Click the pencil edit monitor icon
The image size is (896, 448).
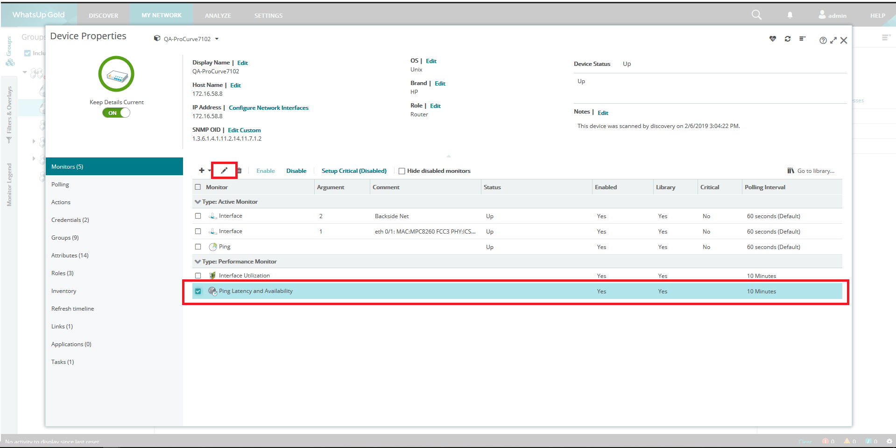[x=224, y=171]
